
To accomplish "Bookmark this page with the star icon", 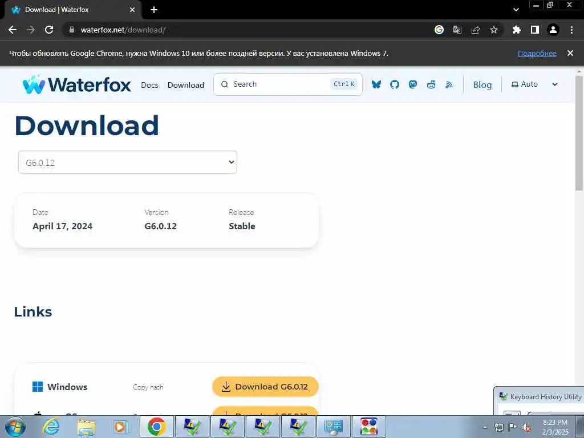I will click(494, 30).
